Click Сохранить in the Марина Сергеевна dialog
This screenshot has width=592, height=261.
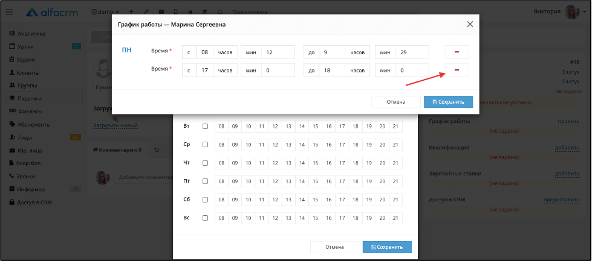click(x=448, y=101)
